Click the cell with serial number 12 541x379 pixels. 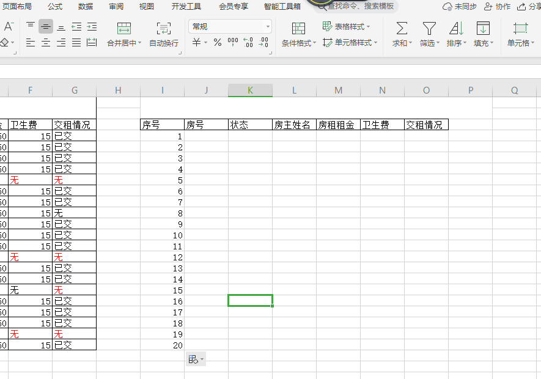(x=162, y=257)
